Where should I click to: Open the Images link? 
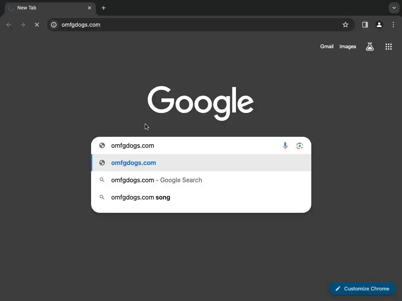pos(348,47)
